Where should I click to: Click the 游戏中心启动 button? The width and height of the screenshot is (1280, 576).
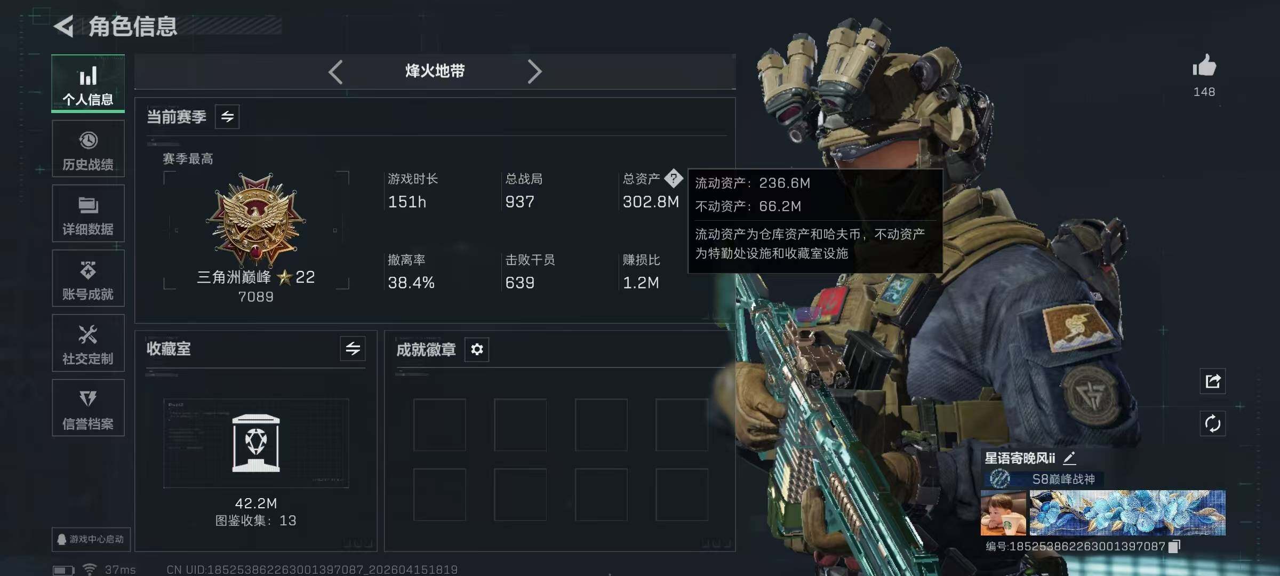click(x=91, y=539)
